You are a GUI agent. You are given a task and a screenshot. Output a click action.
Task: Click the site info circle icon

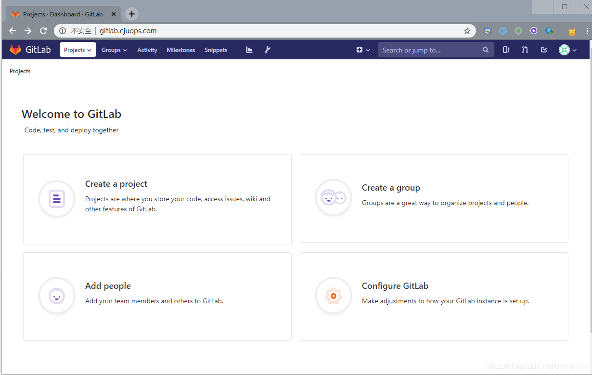click(63, 31)
